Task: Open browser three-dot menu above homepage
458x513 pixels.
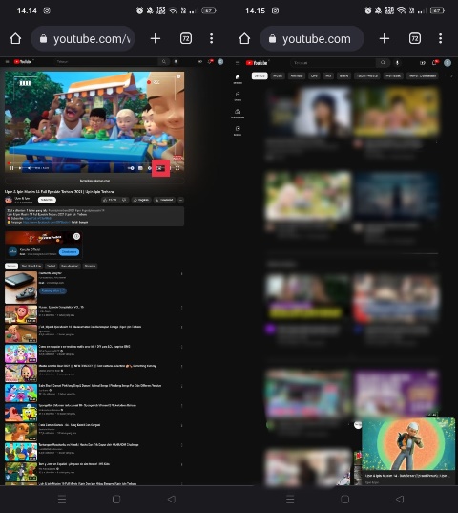Action: pyautogui.click(x=441, y=38)
